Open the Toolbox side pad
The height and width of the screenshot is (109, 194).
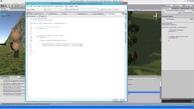pyautogui.click(x=126, y=16)
